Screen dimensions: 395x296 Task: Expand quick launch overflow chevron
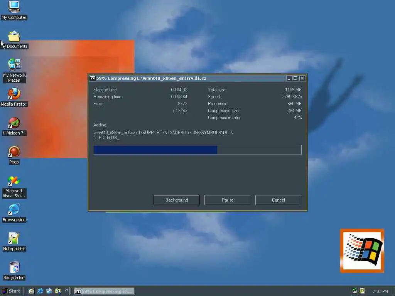[x=66, y=290]
